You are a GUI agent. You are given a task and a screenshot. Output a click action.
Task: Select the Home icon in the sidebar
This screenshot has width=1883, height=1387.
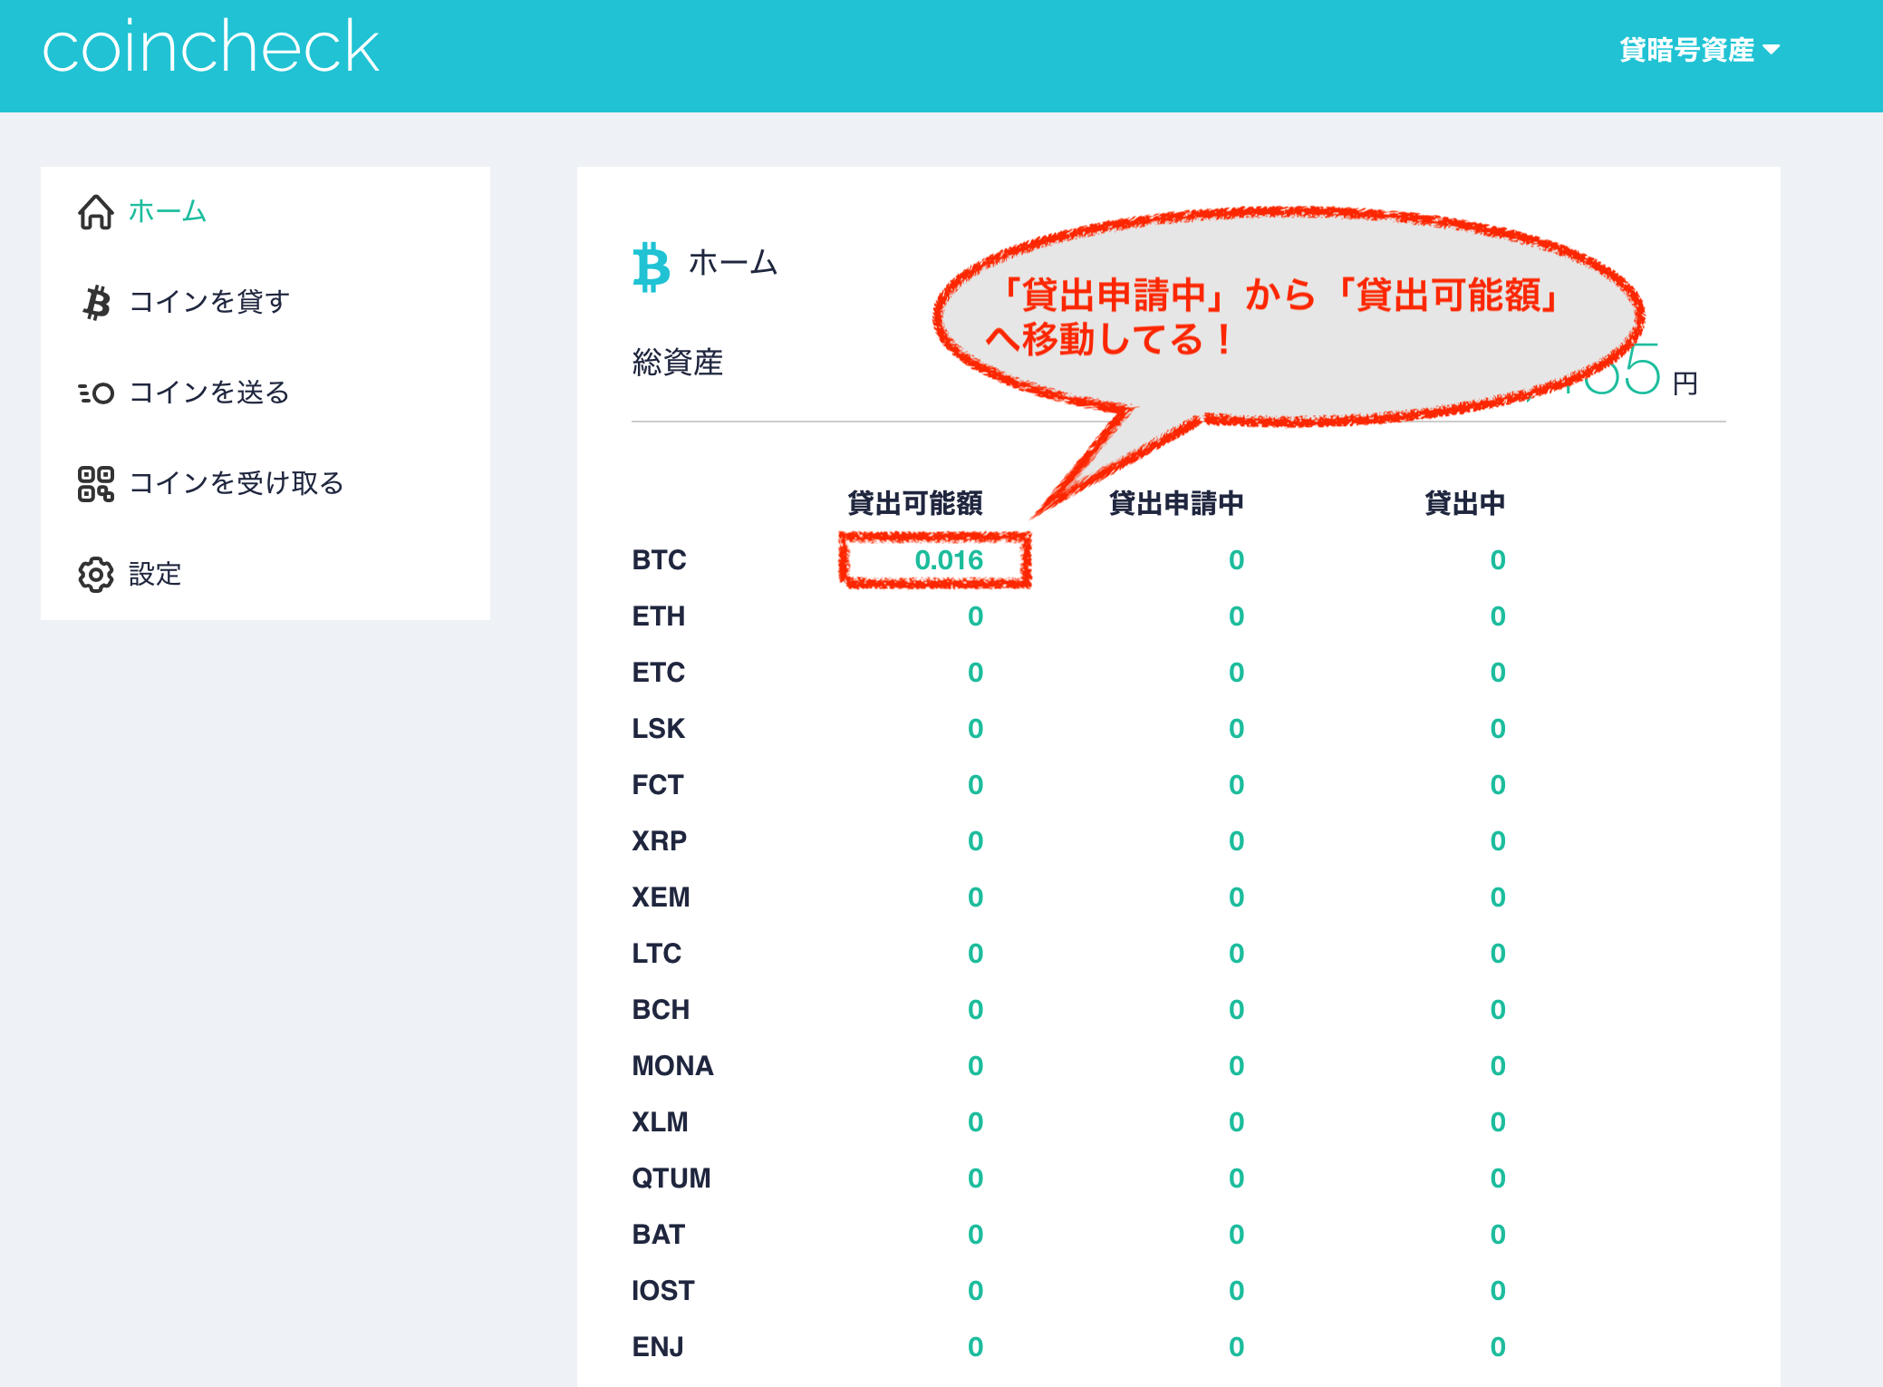click(95, 212)
